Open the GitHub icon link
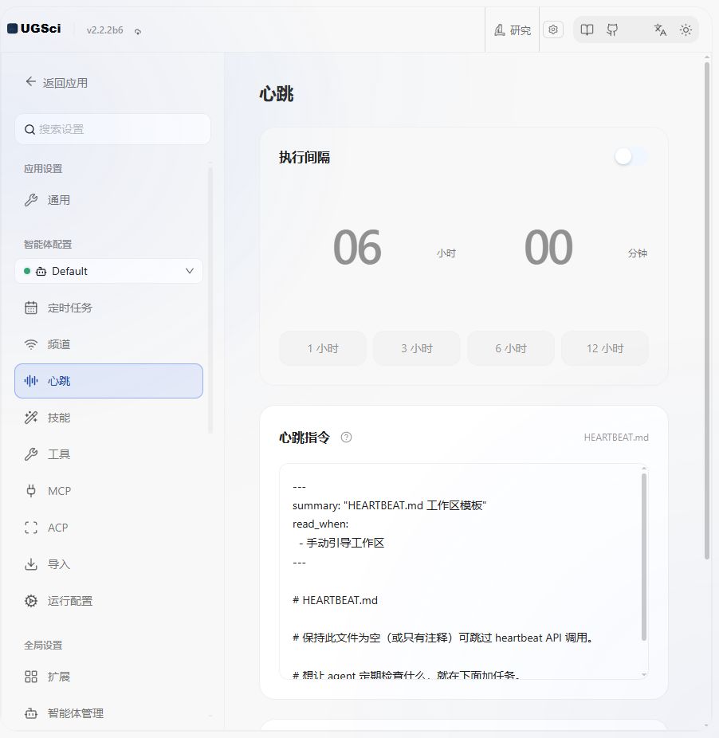The width and height of the screenshot is (719, 738). pos(612,30)
